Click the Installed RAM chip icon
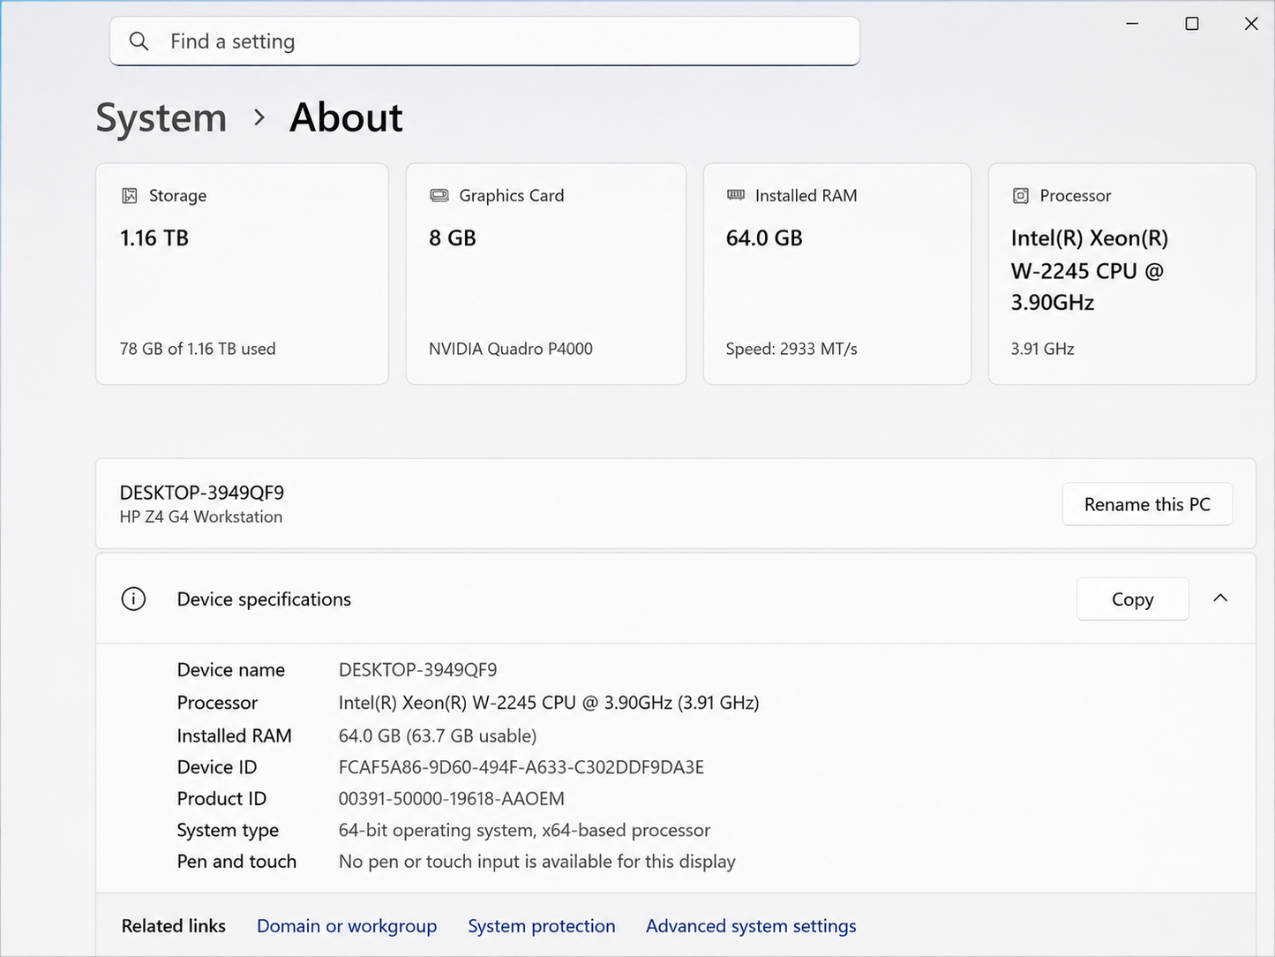The image size is (1275, 957). tap(736, 195)
